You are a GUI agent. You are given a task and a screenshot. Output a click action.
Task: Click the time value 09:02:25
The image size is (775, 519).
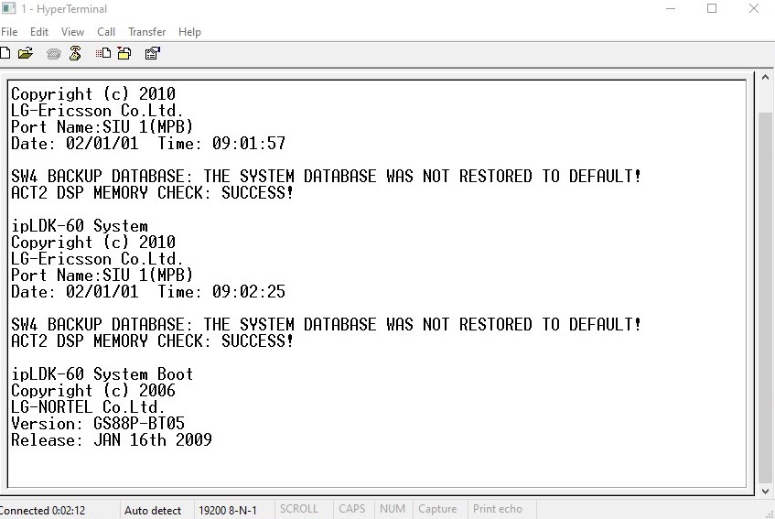click(x=249, y=292)
